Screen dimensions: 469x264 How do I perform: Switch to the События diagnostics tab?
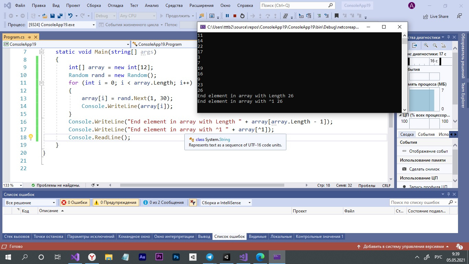(426, 134)
